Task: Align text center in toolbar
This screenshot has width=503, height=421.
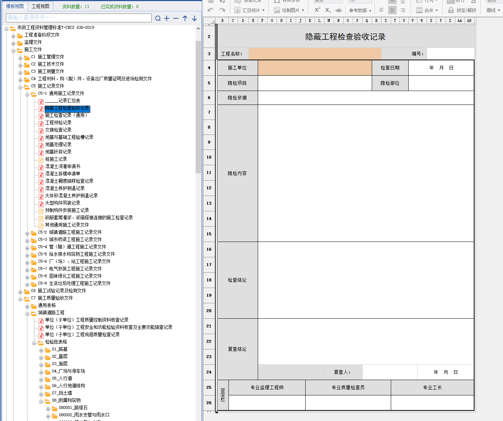Action: (392, 10)
